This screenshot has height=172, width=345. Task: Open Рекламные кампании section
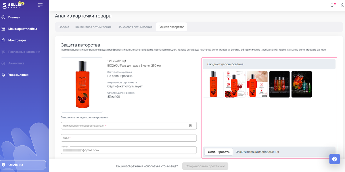coord(24,52)
